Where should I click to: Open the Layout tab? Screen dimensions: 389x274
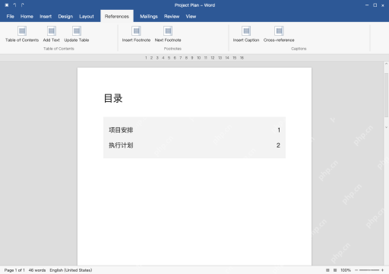click(x=87, y=17)
